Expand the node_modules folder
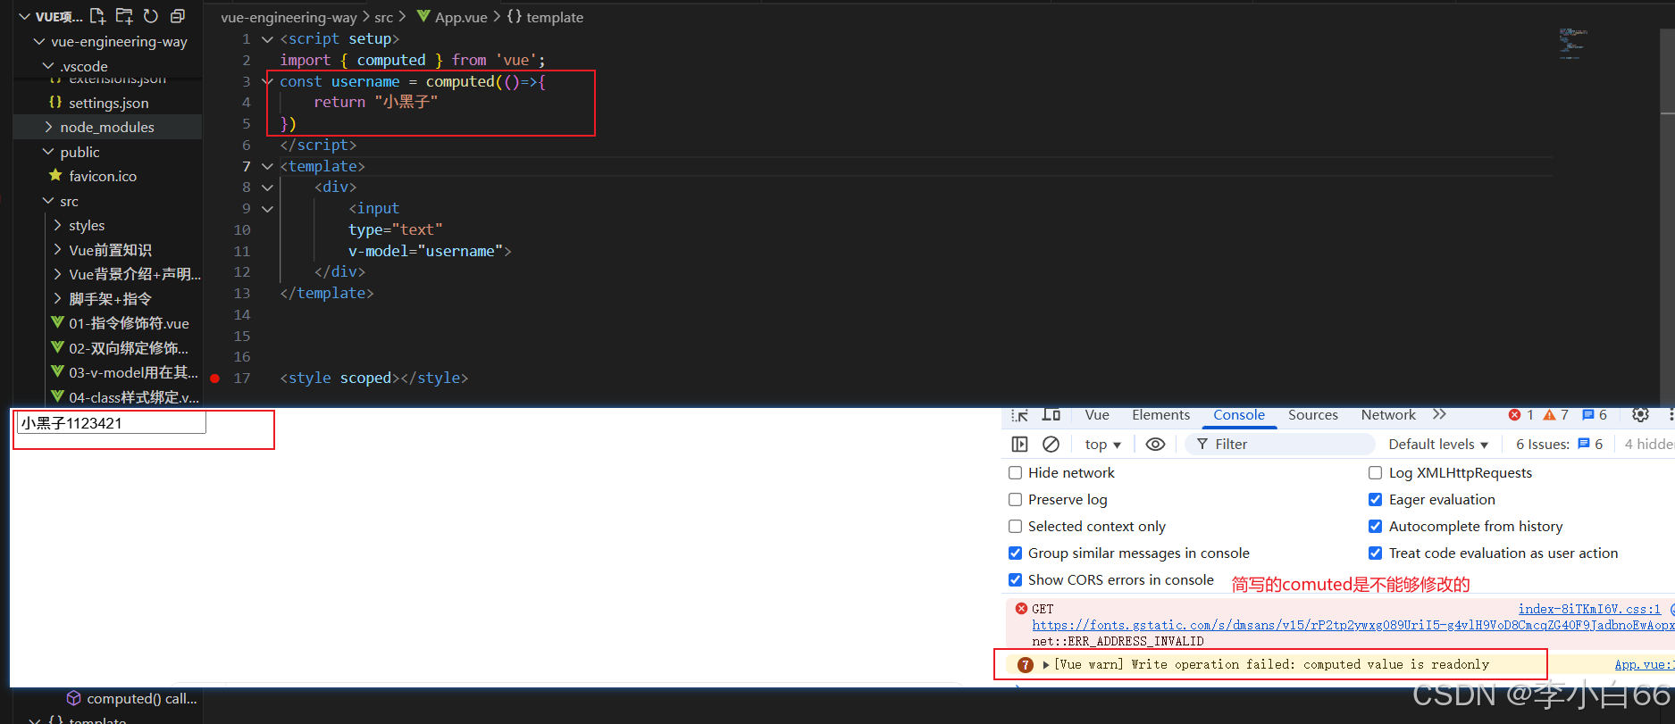1675x724 pixels. coord(48,127)
